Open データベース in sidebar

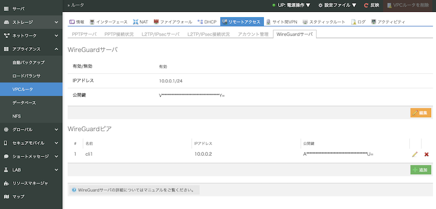coord(31,103)
